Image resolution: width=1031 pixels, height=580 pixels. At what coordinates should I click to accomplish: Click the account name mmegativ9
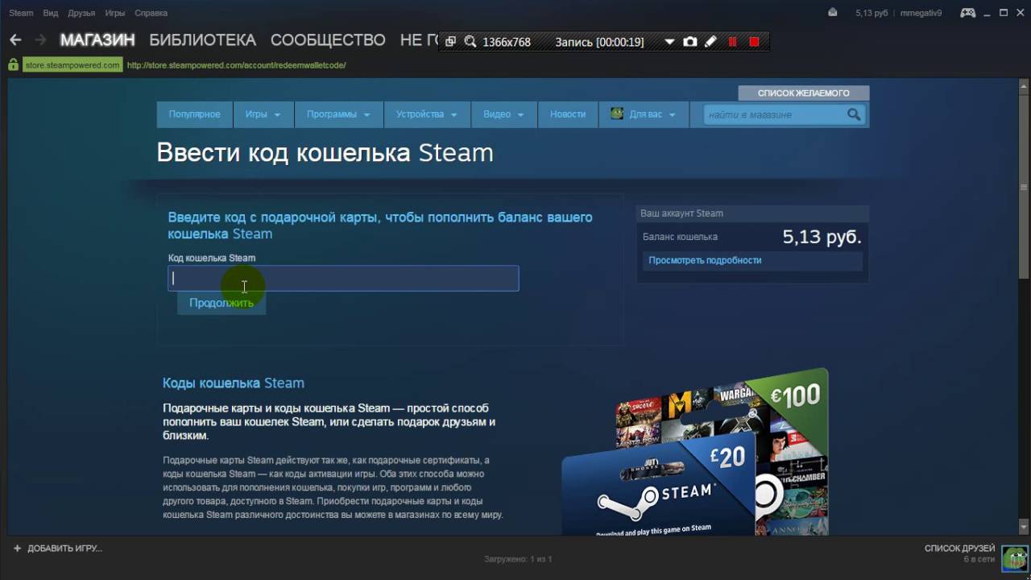point(921,13)
